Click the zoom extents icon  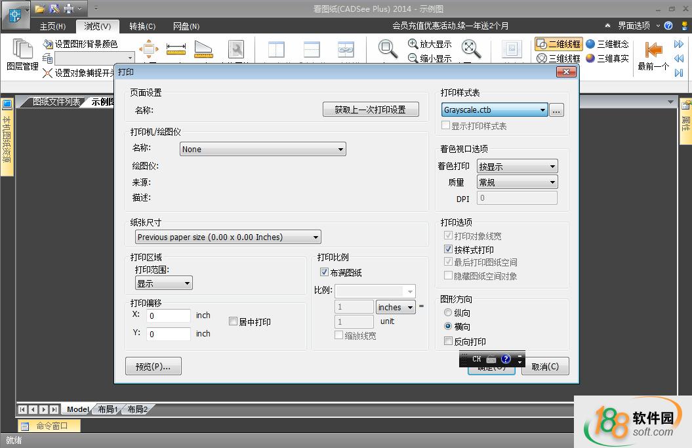[x=470, y=49]
